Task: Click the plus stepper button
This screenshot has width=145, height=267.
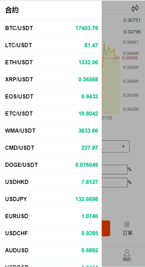Action: pos(124,146)
